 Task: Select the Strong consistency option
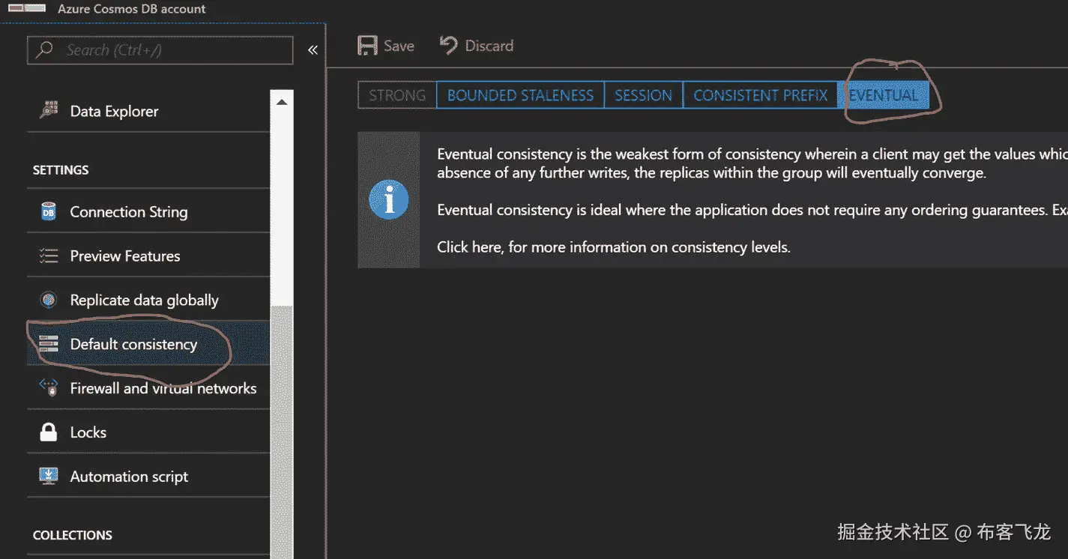coord(397,95)
